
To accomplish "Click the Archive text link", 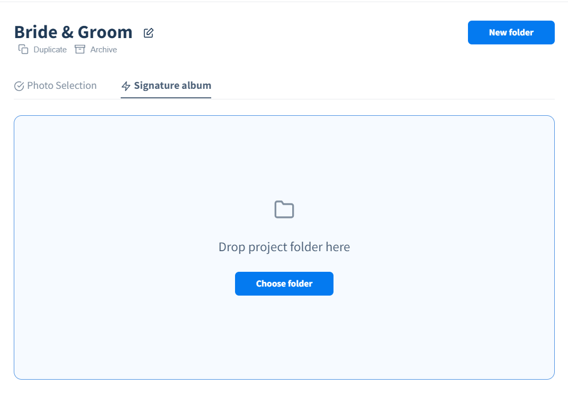I will [x=104, y=50].
